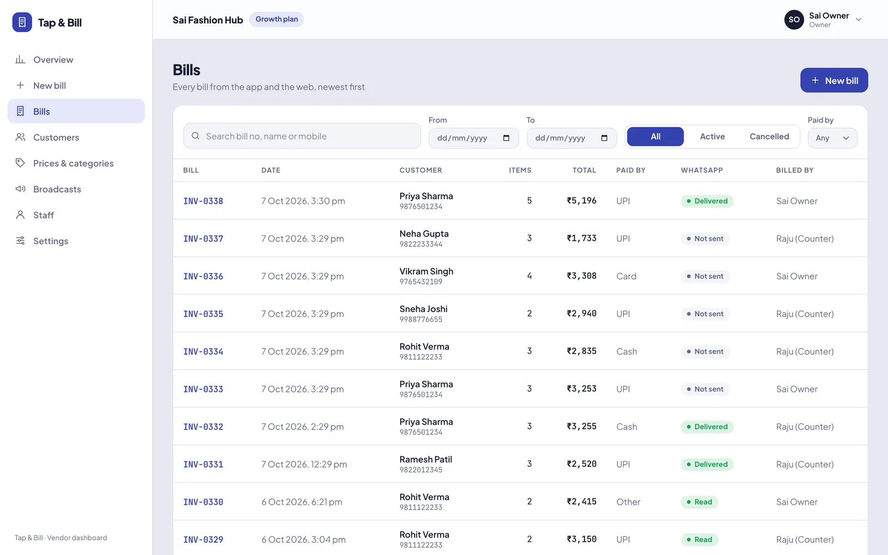Open the Paid by Any dropdown

tap(833, 138)
